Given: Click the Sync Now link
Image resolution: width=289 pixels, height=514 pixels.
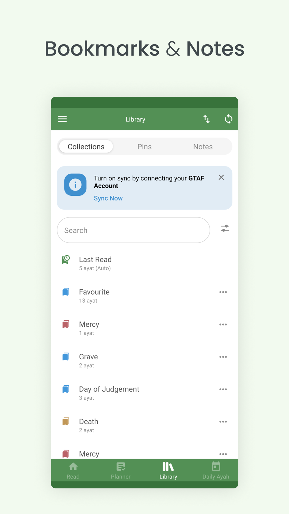Looking at the screenshot, I should [x=108, y=198].
